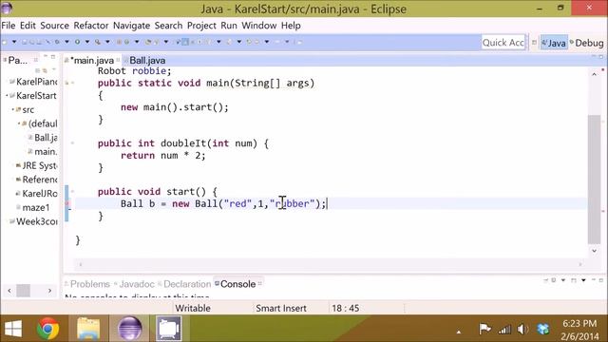Image resolution: width=608 pixels, height=342 pixels.
Task: Open the Edit menu
Action: 28,26
